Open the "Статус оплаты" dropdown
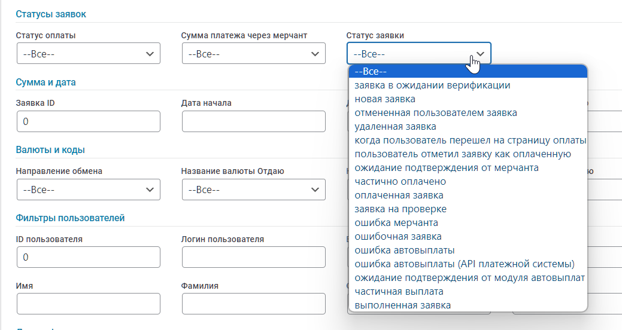 click(89, 53)
